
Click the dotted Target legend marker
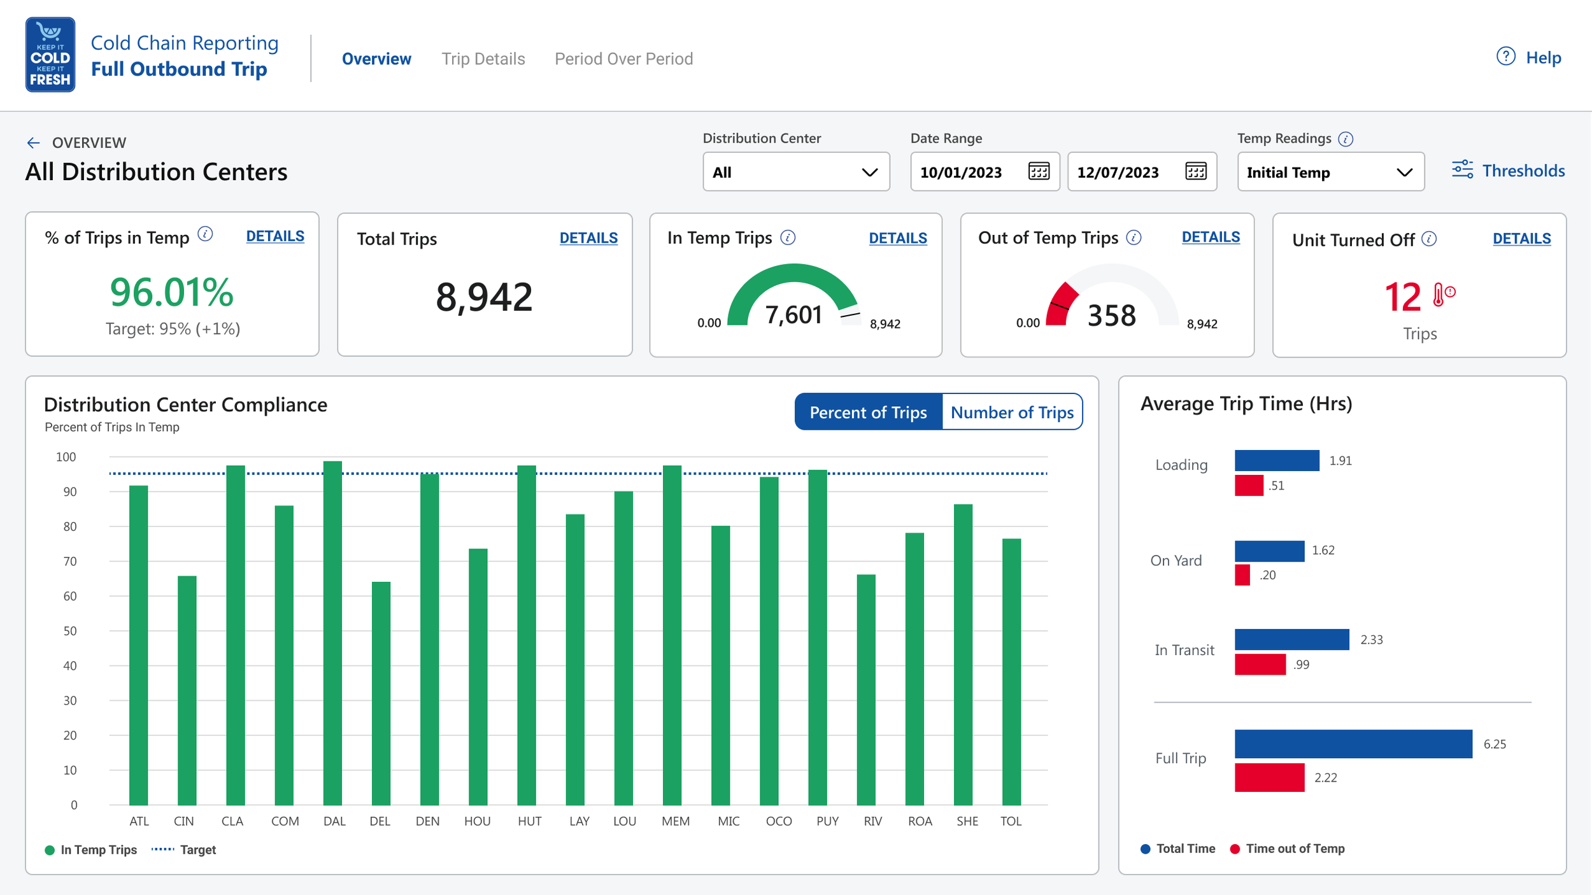click(x=162, y=849)
